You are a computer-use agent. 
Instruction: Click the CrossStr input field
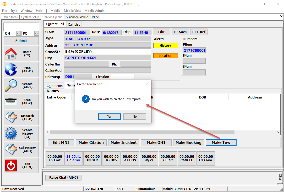point(107,51)
